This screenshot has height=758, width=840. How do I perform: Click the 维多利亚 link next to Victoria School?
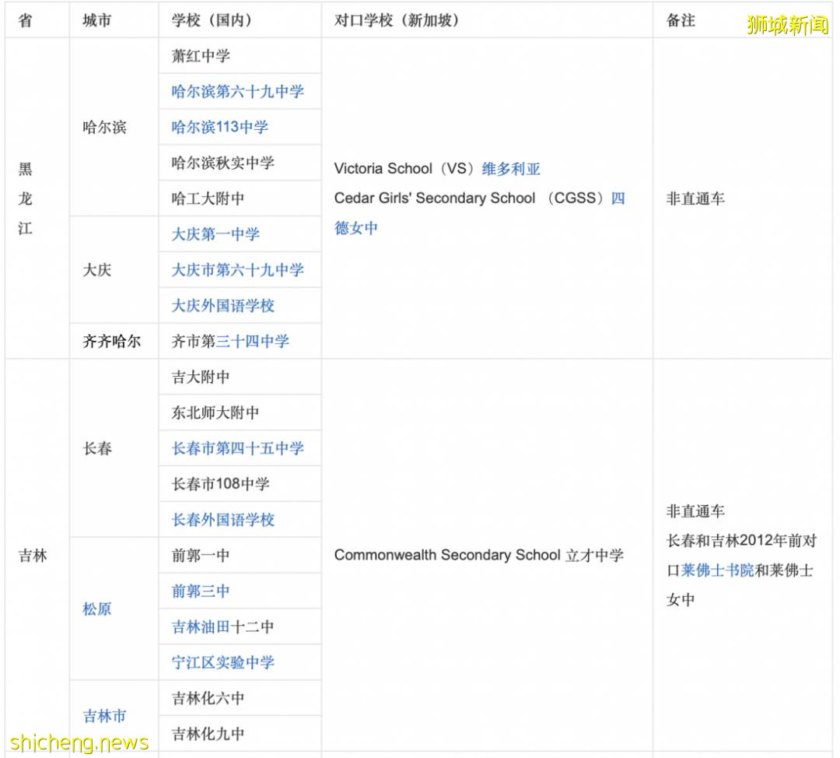pyautogui.click(x=509, y=168)
